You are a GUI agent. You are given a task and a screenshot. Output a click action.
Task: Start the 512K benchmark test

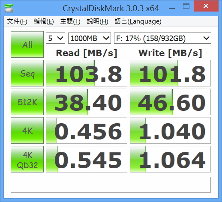click(27, 102)
